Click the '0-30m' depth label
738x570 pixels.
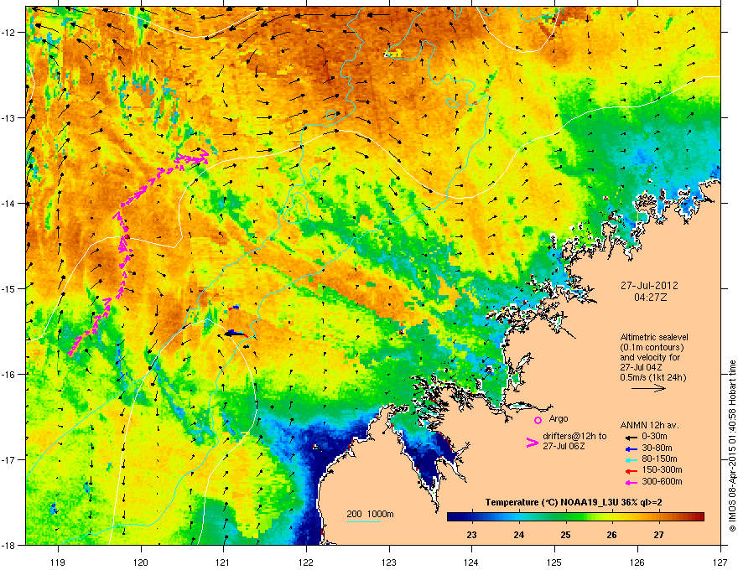pos(654,437)
